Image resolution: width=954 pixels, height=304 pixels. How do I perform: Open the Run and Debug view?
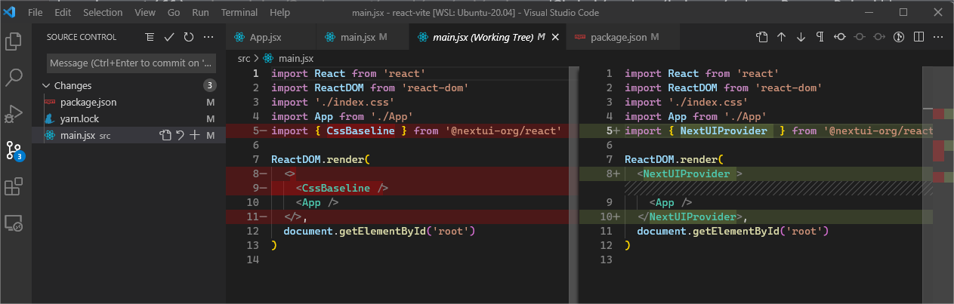[x=14, y=113]
